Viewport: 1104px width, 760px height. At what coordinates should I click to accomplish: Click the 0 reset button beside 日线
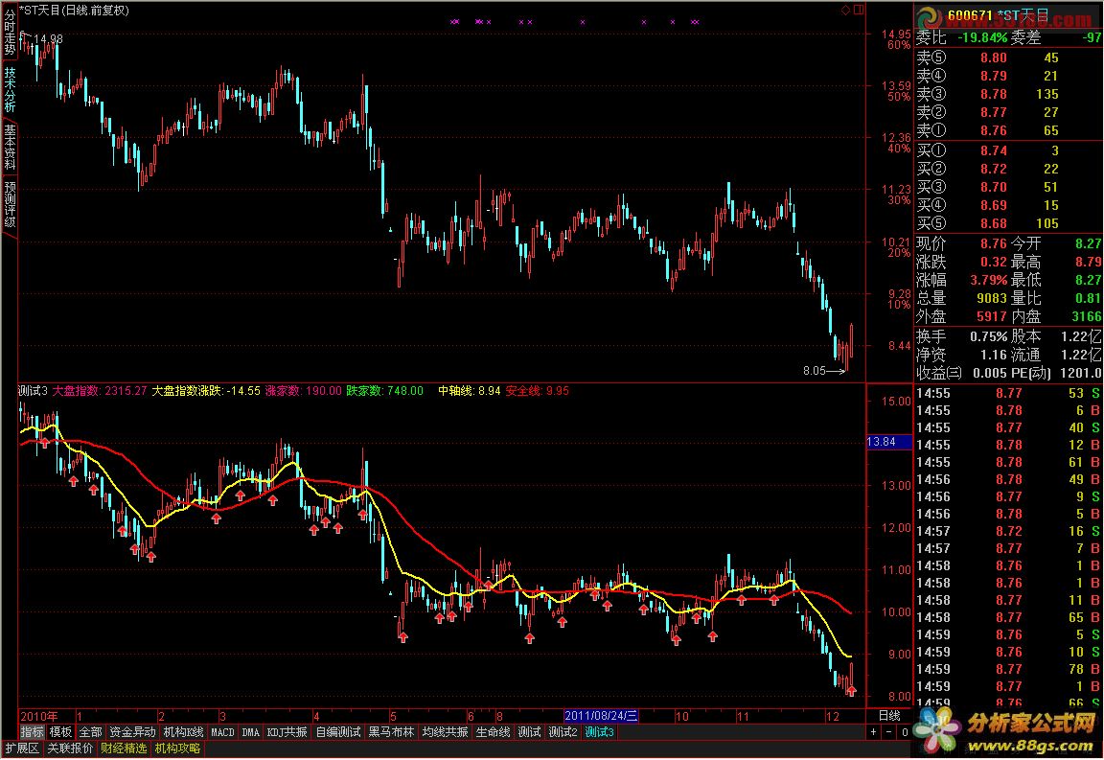tap(905, 732)
